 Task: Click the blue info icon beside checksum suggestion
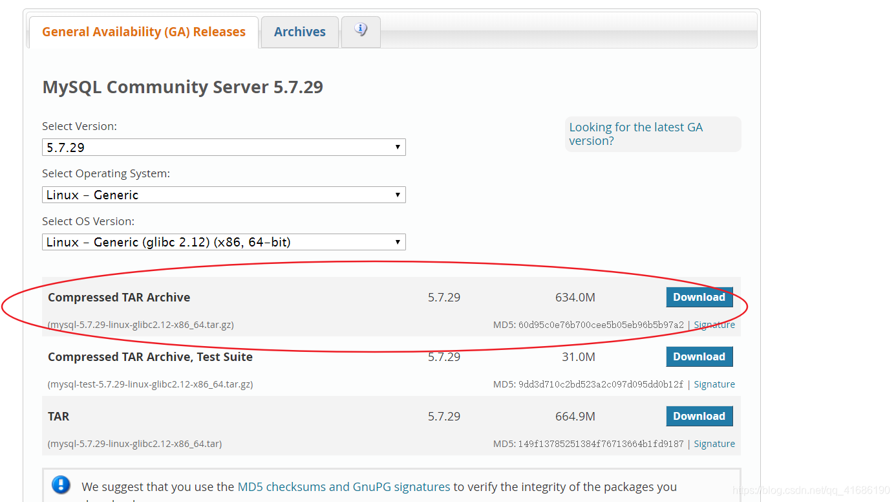pos(61,485)
